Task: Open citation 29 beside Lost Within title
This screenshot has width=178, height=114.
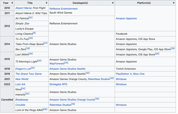Action: coord(31,54)
